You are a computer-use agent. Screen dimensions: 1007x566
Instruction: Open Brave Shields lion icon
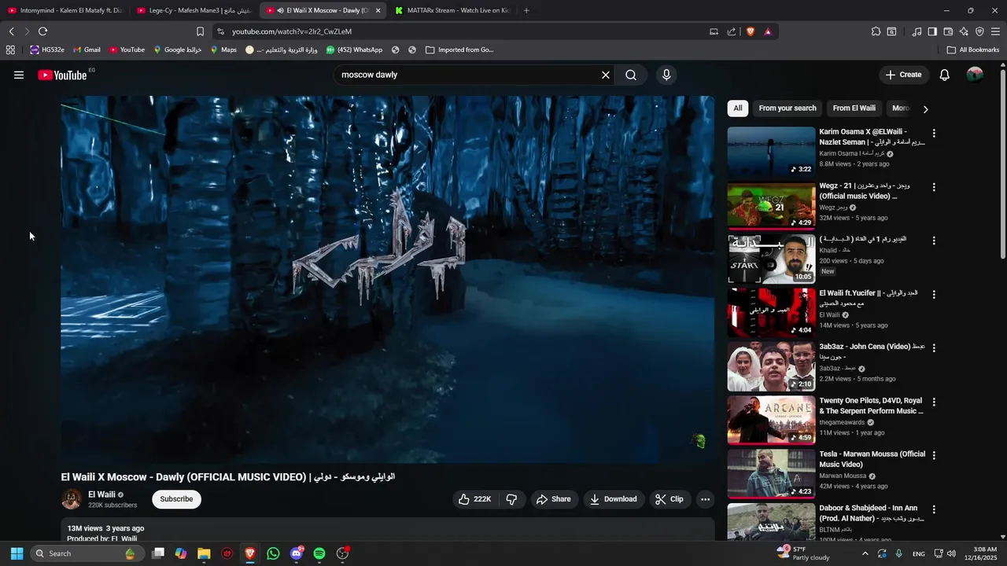coord(750,31)
